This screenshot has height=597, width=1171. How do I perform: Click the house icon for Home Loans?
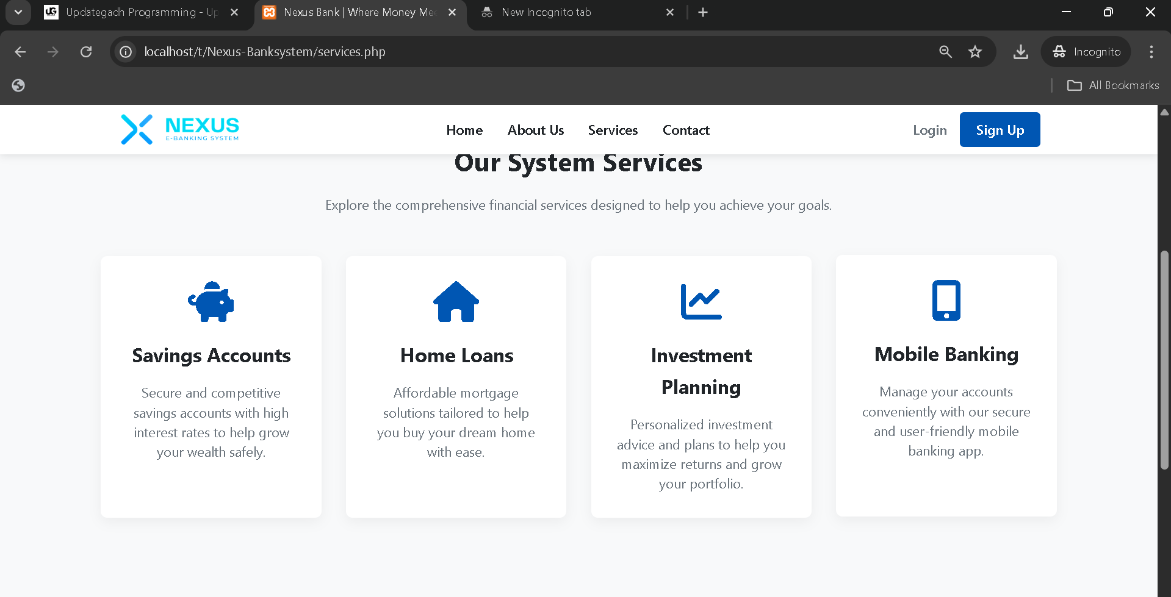tap(456, 301)
